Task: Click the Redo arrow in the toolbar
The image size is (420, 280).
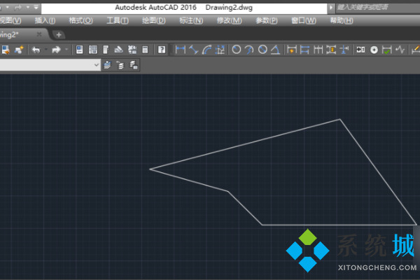Action: [56, 50]
